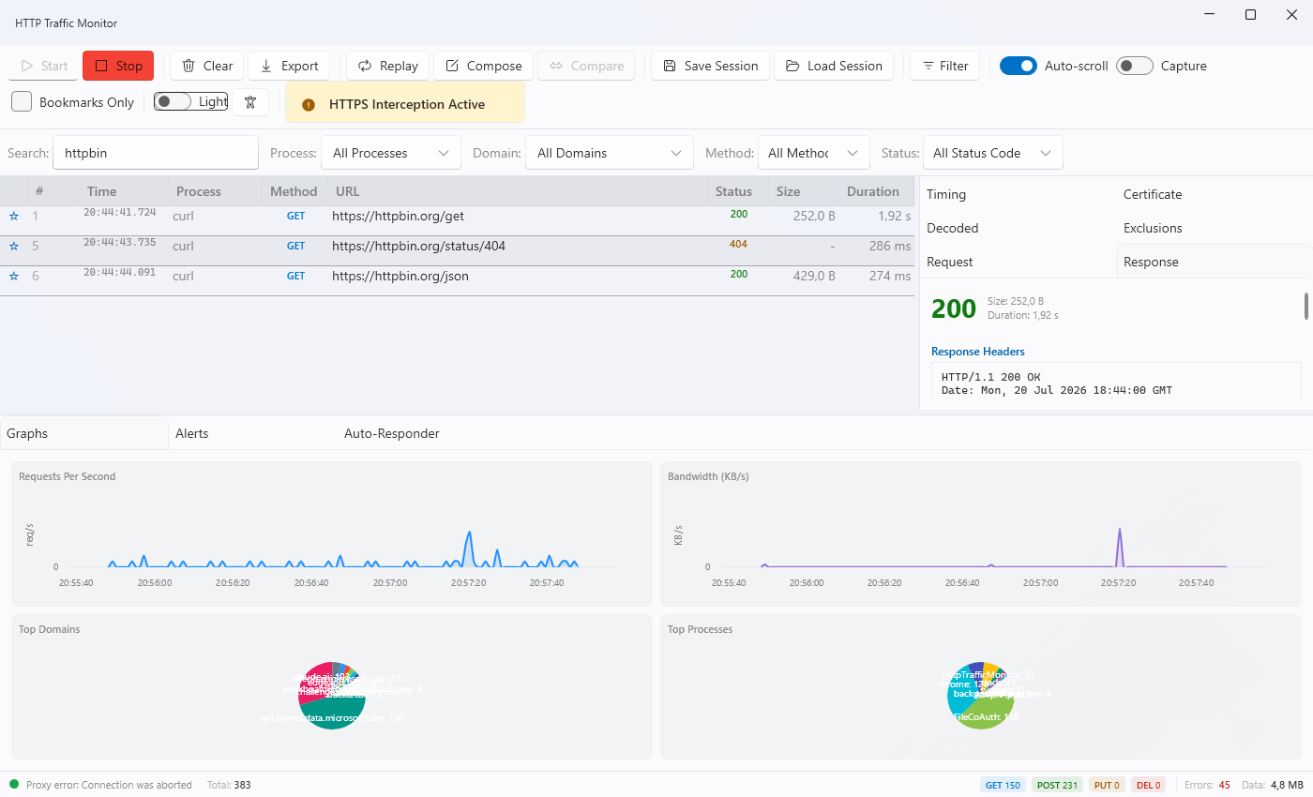The height and width of the screenshot is (797, 1313).
Task: Click the Errors: 45 status entry
Action: click(x=1207, y=785)
